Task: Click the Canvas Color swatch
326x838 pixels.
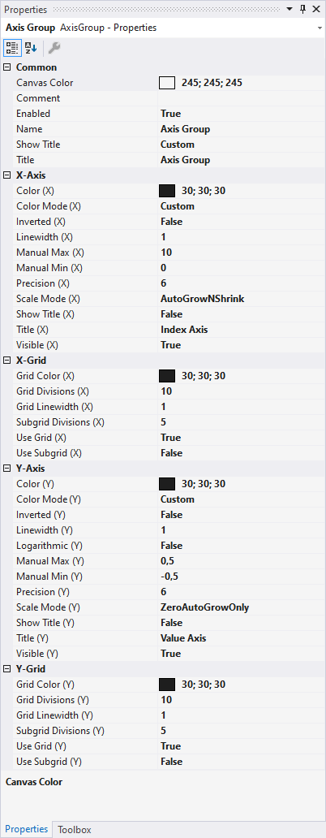Action: tap(167, 83)
